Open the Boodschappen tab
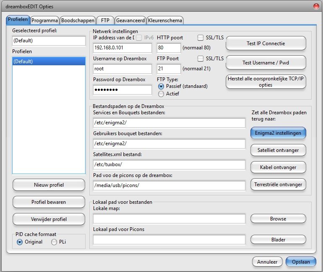323x272 pixels. click(77, 20)
